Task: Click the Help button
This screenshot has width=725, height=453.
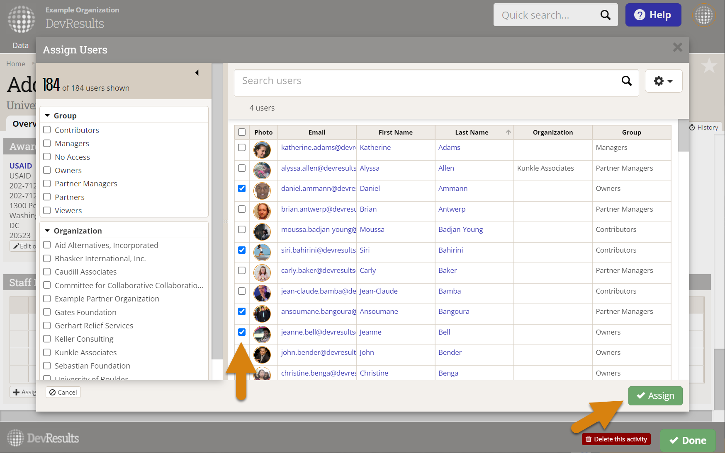Action: pyautogui.click(x=653, y=15)
